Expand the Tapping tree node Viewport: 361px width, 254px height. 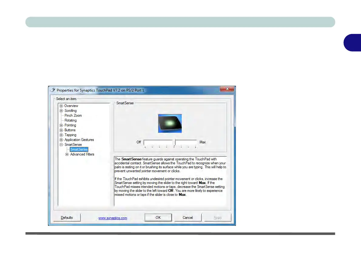(61, 135)
